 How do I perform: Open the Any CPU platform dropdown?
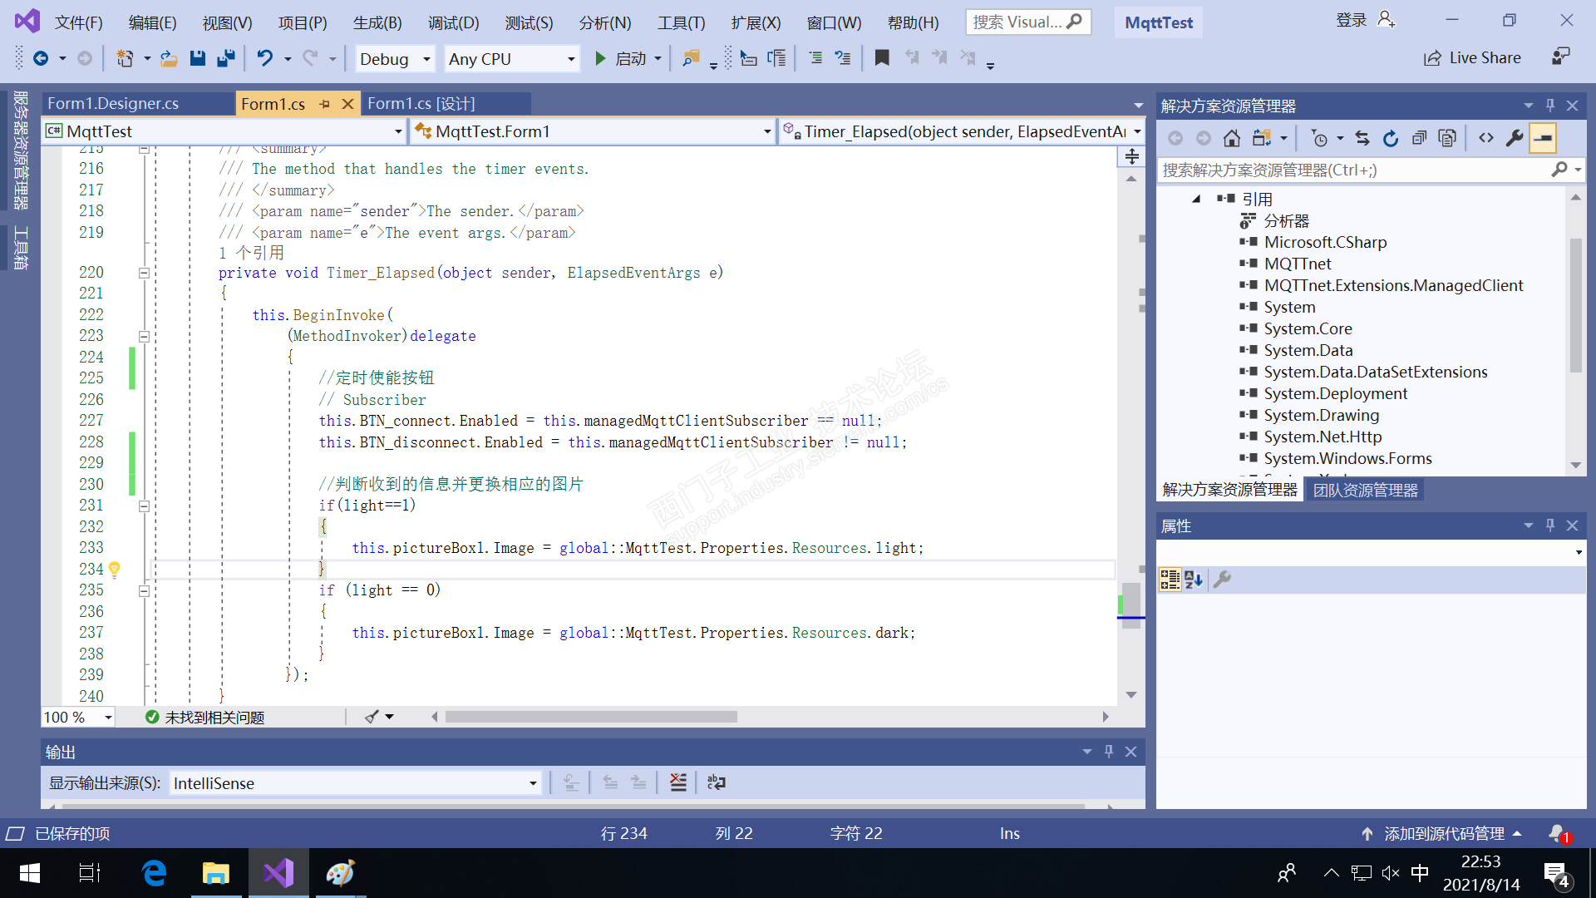(571, 59)
